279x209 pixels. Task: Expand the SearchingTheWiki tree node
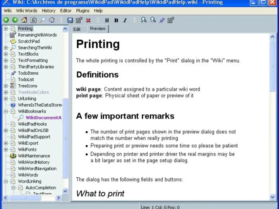(6, 48)
